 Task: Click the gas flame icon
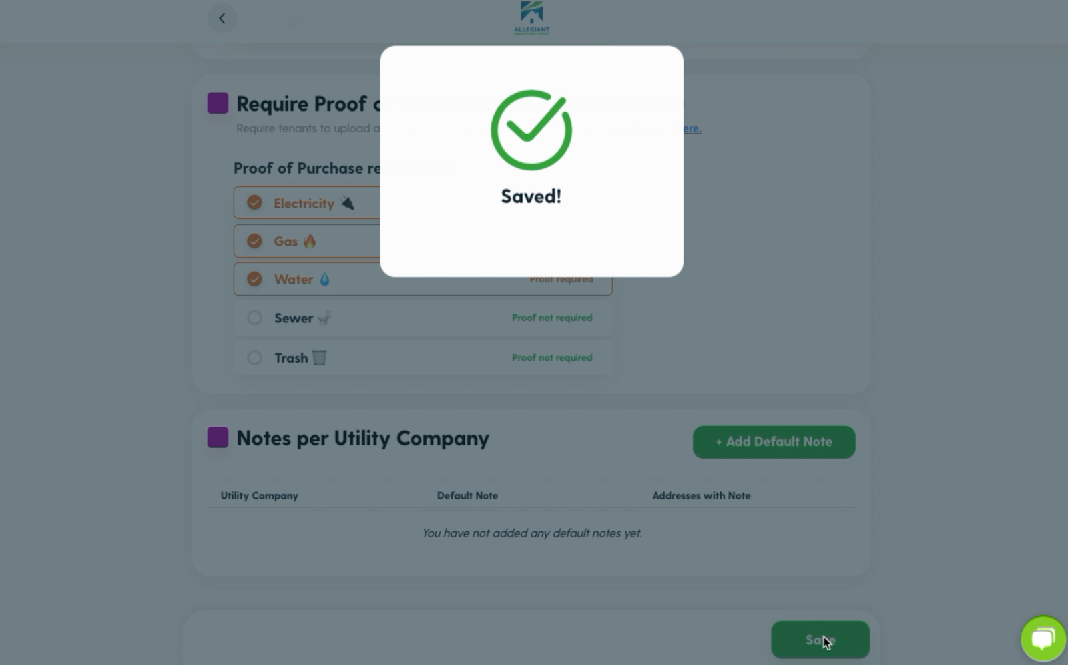310,241
